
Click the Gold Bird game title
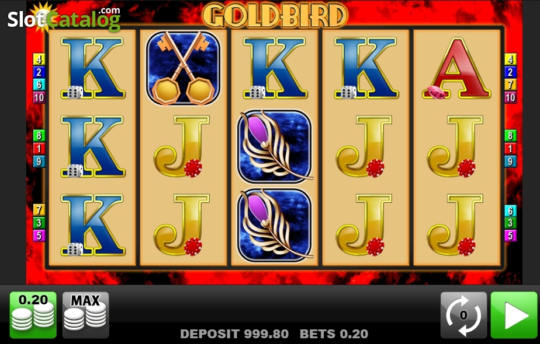tap(275, 15)
